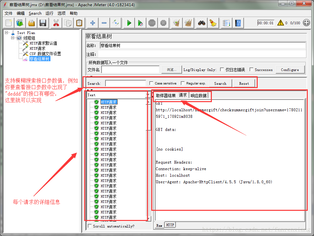Open Help with question mark icon
Screen dimensions: 314x236
[x=238, y=23]
